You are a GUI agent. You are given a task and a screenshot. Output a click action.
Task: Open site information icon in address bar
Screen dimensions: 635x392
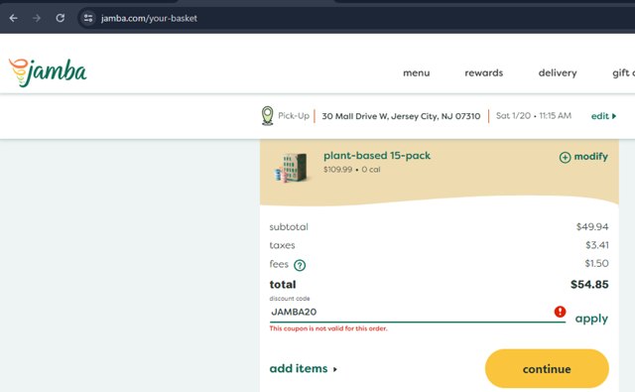(88, 18)
